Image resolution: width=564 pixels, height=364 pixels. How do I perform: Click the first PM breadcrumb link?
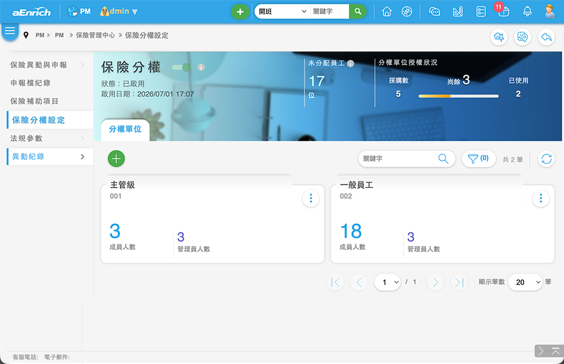[39, 35]
